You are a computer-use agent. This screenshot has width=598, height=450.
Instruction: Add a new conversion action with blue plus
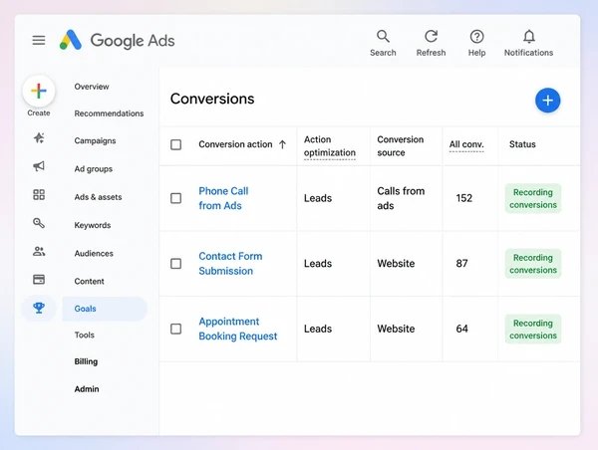point(547,101)
